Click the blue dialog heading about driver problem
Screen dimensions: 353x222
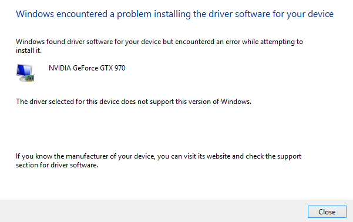click(x=174, y=14)
